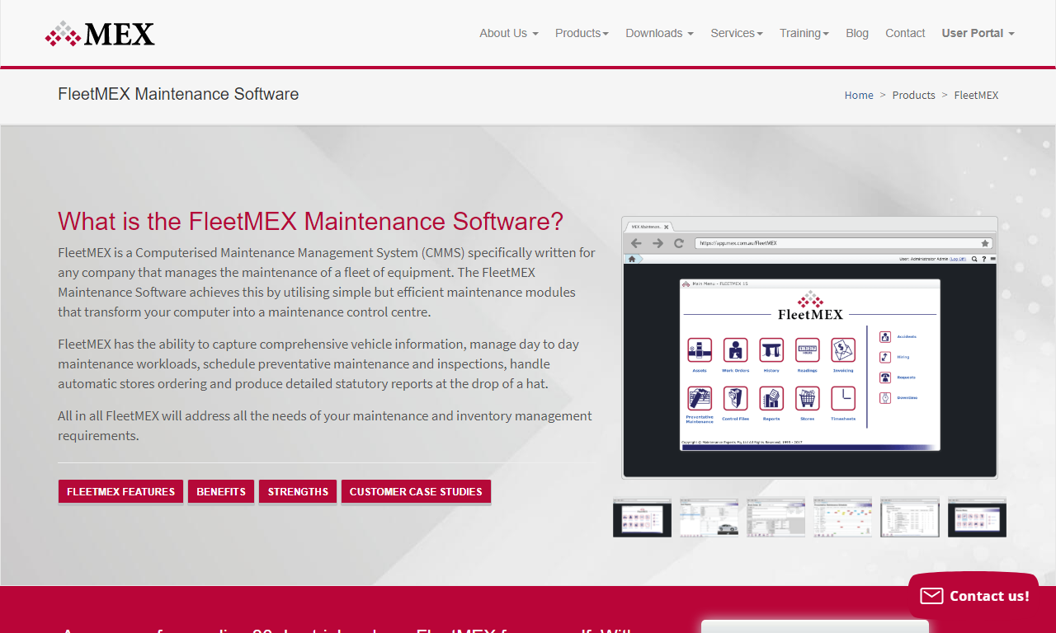The image size is (1056, 633).
Task: Click the envelope icon in Contact us widget
Action: pyautogui.click(x=931, y=596)
